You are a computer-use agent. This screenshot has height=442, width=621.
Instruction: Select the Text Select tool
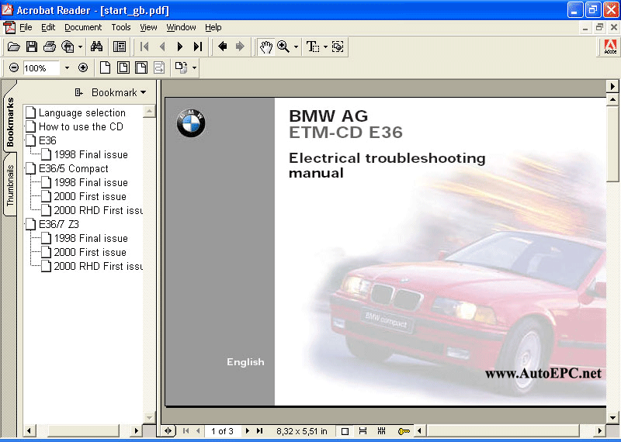click(313, 47)
